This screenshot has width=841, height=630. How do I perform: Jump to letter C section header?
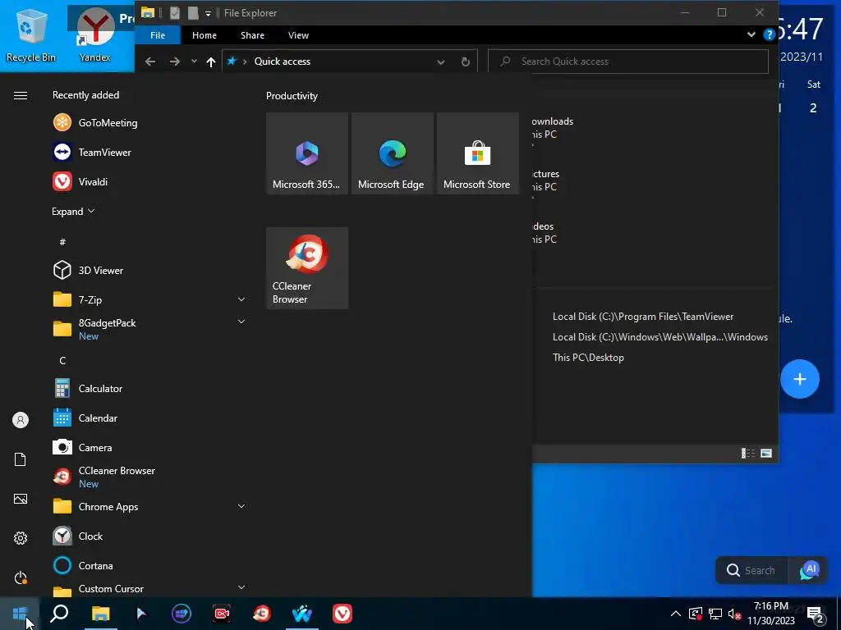[62, 361]
